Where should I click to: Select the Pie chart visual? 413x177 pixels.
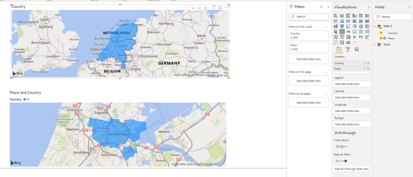(x=355, y=26)
